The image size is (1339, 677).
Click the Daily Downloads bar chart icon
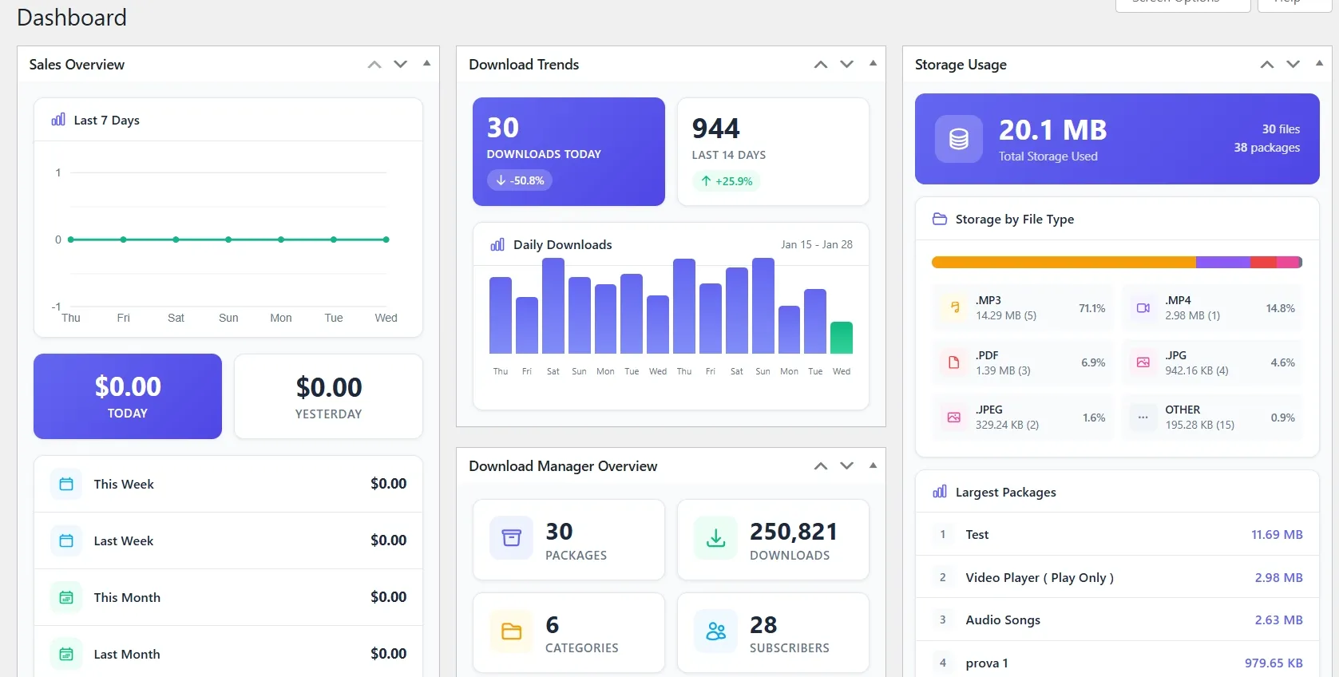497,244
